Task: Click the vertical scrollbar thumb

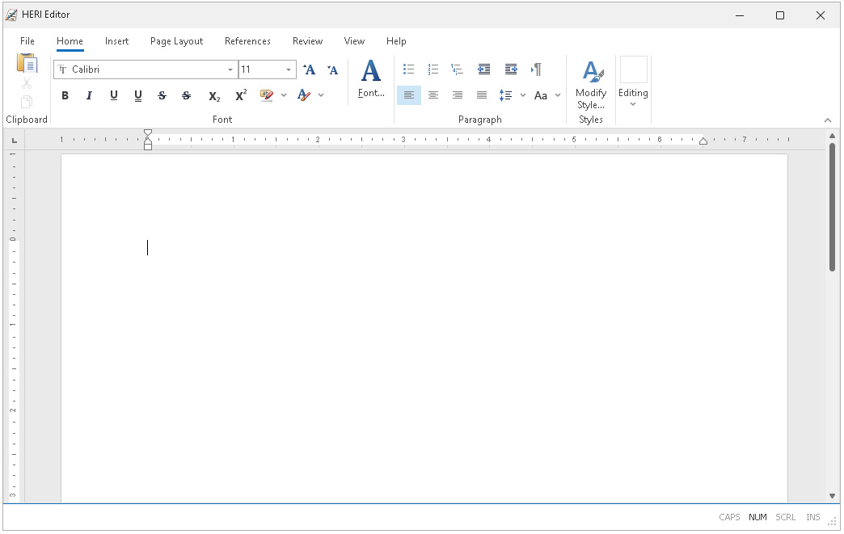Action: coord(832,207)
